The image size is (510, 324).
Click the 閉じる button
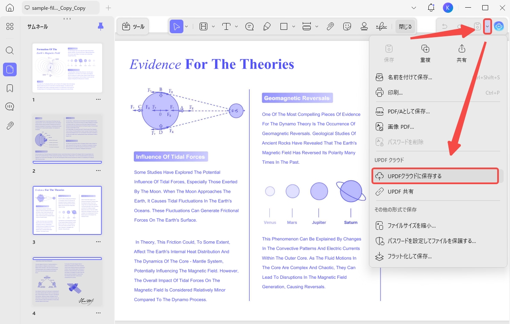pyautogui.click(x=405, y=26)
